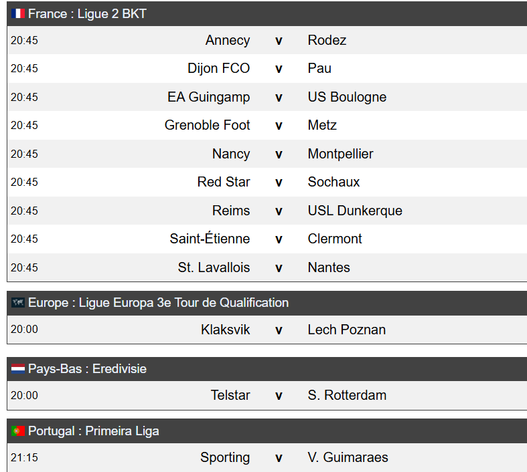Image resolution: width=527 pixels, height=472 pixels.
Task: Click the Portugal flag icon
Action: tap(18, 431)
